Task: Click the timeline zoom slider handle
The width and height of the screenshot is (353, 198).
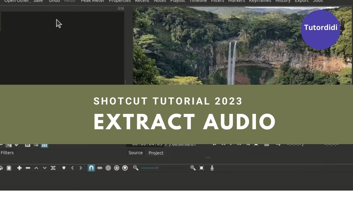Action: tap(157, 168)
